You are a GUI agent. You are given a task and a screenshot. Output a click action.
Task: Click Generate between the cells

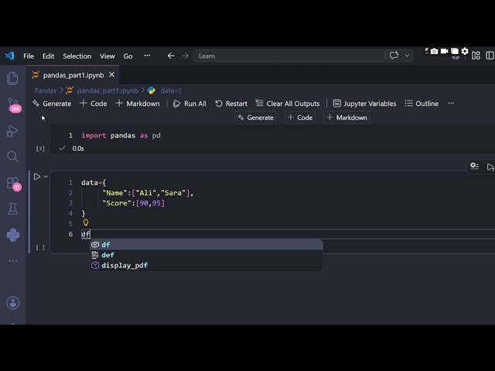tap(255, 117)
